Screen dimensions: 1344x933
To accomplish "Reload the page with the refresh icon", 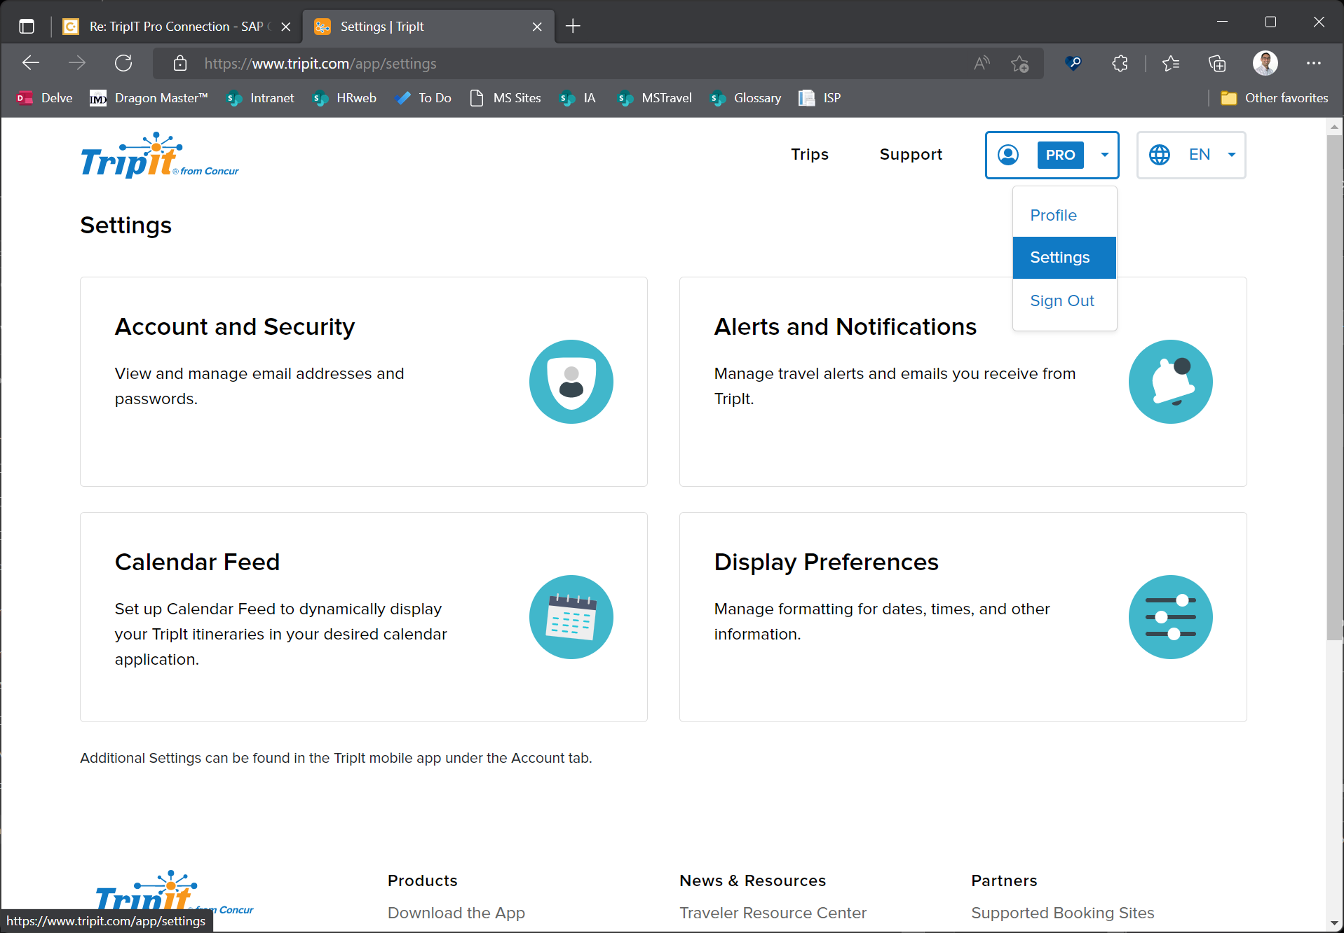I will pos(123,64).
